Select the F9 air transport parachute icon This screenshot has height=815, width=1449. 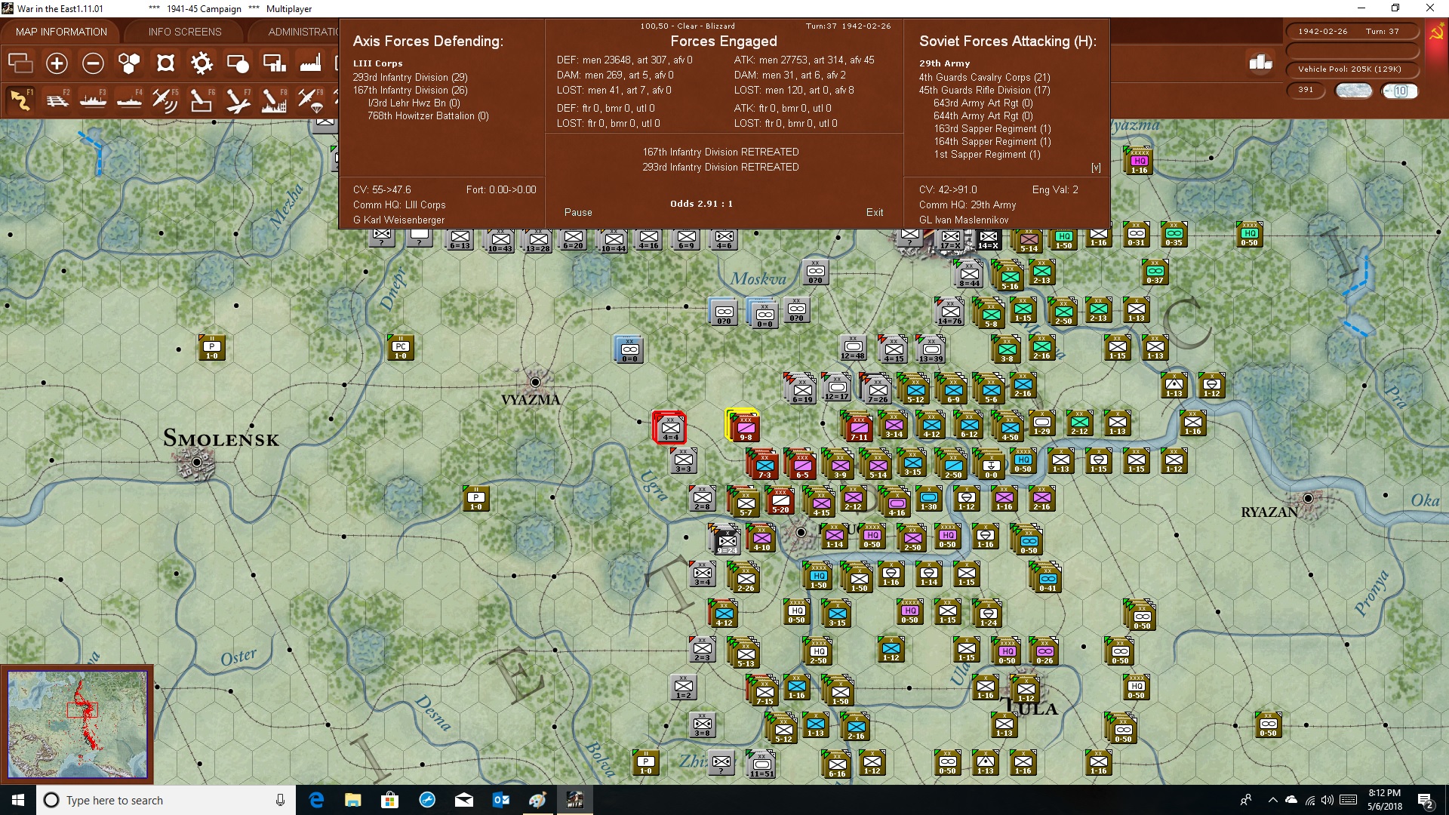[x=310, y=100]
